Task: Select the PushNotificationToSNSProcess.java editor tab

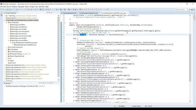Action: pyautogui.click(x=114, y=13)
